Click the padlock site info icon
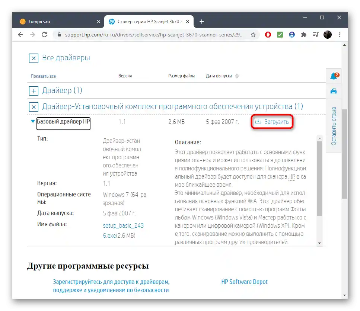 point(59,35)
